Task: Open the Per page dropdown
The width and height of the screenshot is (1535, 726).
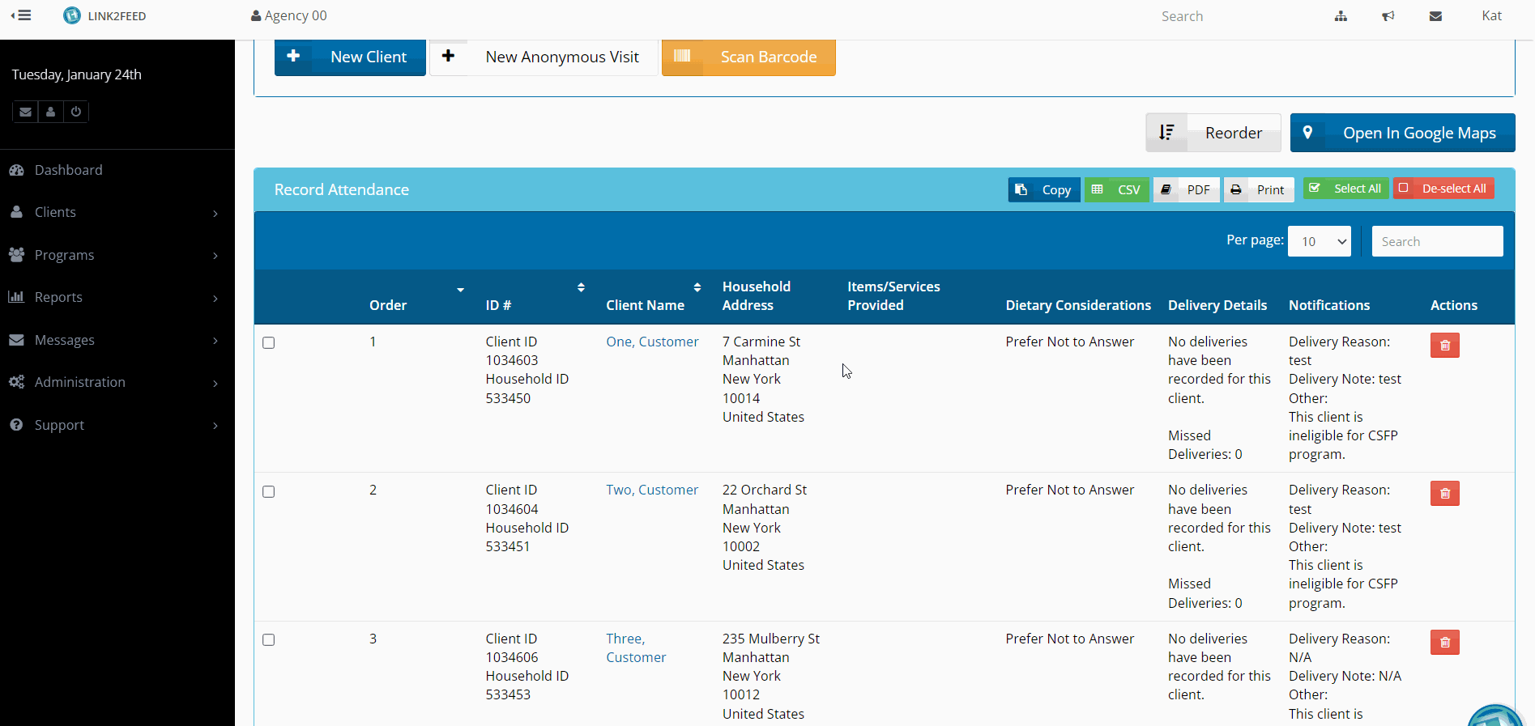Action: pyautogui.click(x=1319, y=241)
